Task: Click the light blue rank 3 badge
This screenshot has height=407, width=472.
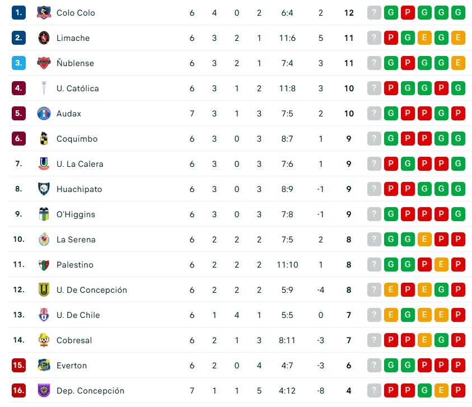Action: (18, 63)
